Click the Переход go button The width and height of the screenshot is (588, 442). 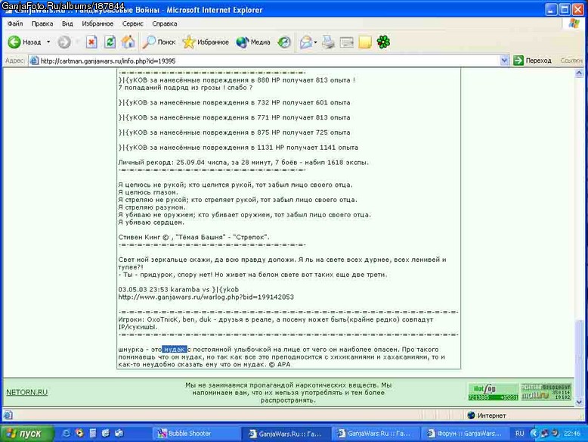533,61
